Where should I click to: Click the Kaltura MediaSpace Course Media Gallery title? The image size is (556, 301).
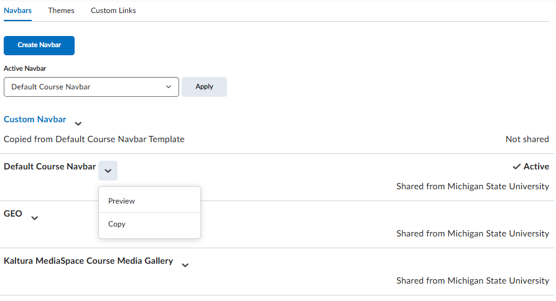point(88,261)
